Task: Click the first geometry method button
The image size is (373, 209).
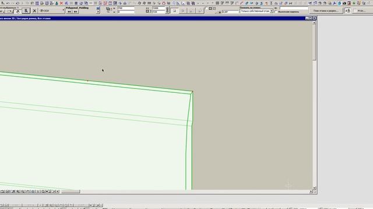Action: tap(175, 11)
